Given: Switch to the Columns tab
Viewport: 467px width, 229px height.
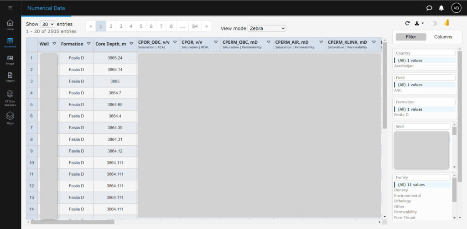Looking at the screenshot, I should point(443,37).
